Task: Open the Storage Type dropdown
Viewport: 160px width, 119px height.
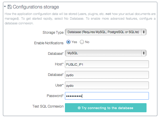Action: pos(106,32)
